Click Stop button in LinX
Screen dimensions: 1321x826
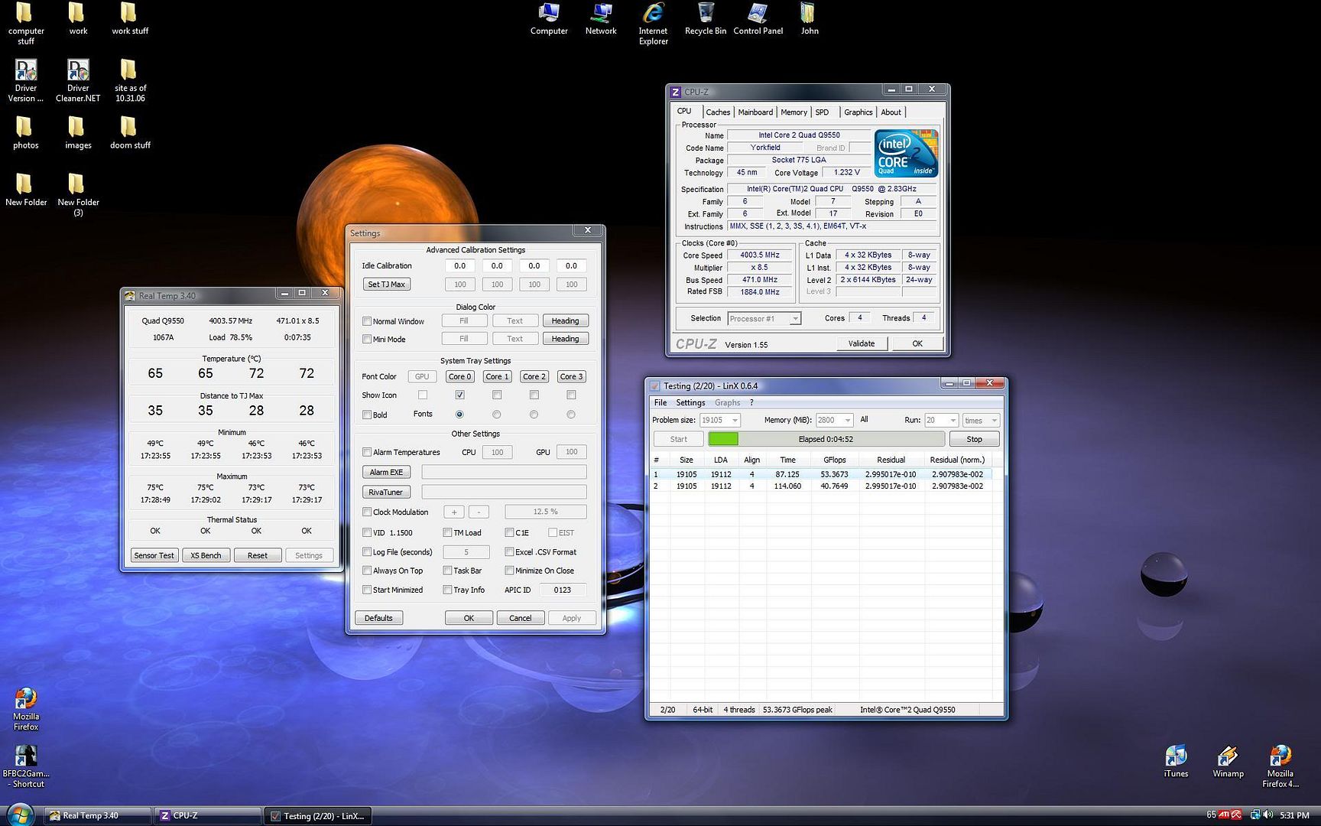[x=974, y=439]
